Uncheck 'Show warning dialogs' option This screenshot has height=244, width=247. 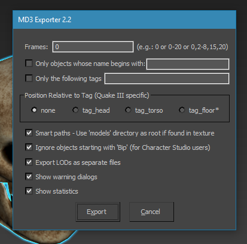click(29, 177)
